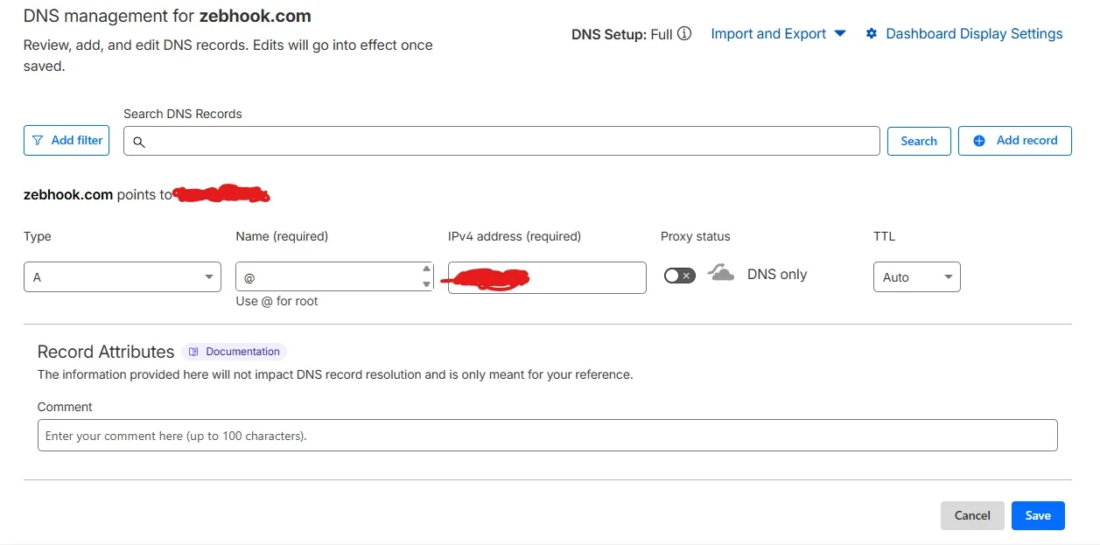Click the book icon in Documentation badge

pos(193,352)
